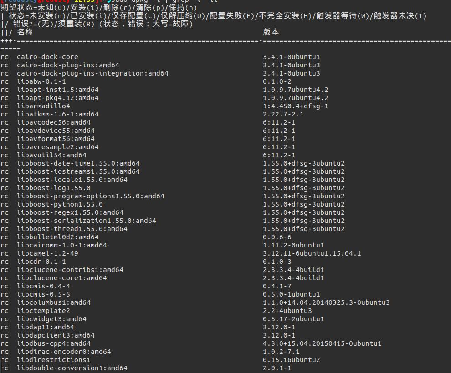The width and height of the screenshot is (451, 373).
Task: Click the rc status beside libcdr-0.1-1
Action: click(x=5, y=262)
